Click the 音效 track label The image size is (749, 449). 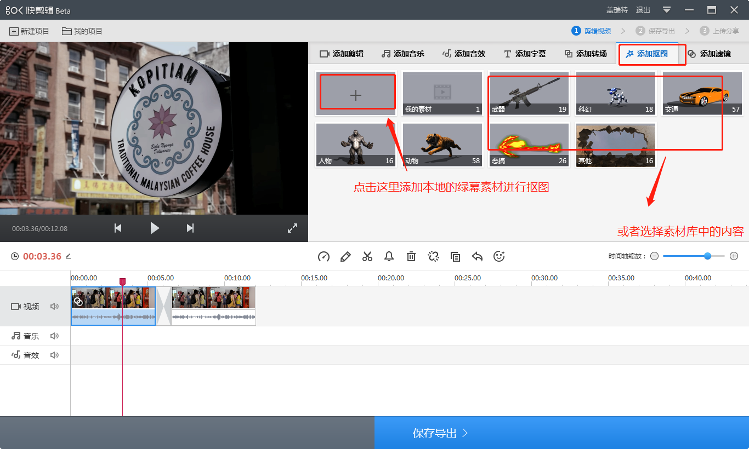click(x=25, y=355)
